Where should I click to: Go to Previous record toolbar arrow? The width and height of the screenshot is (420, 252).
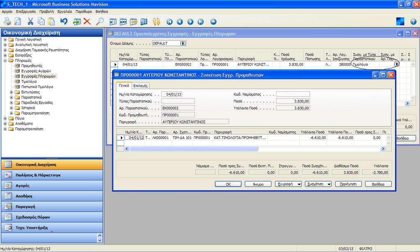pyautogui.click(x=180, y=22)
